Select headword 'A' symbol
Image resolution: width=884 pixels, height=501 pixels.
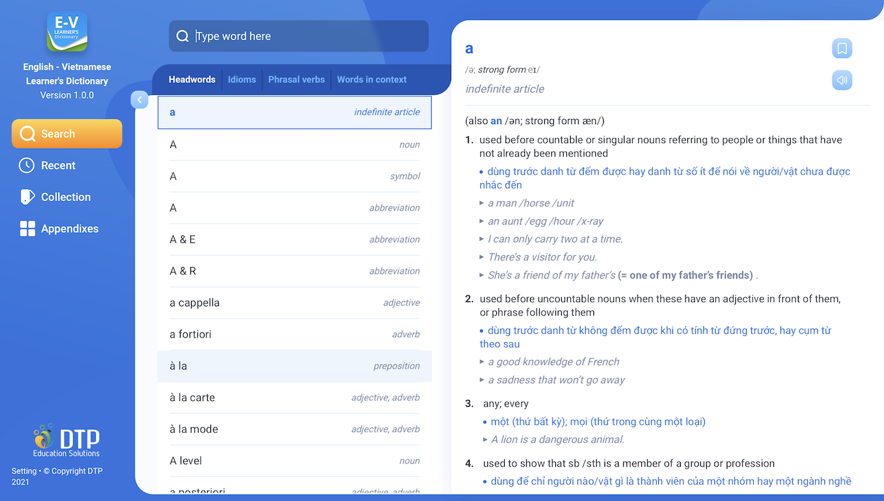(x=294, y=176)
